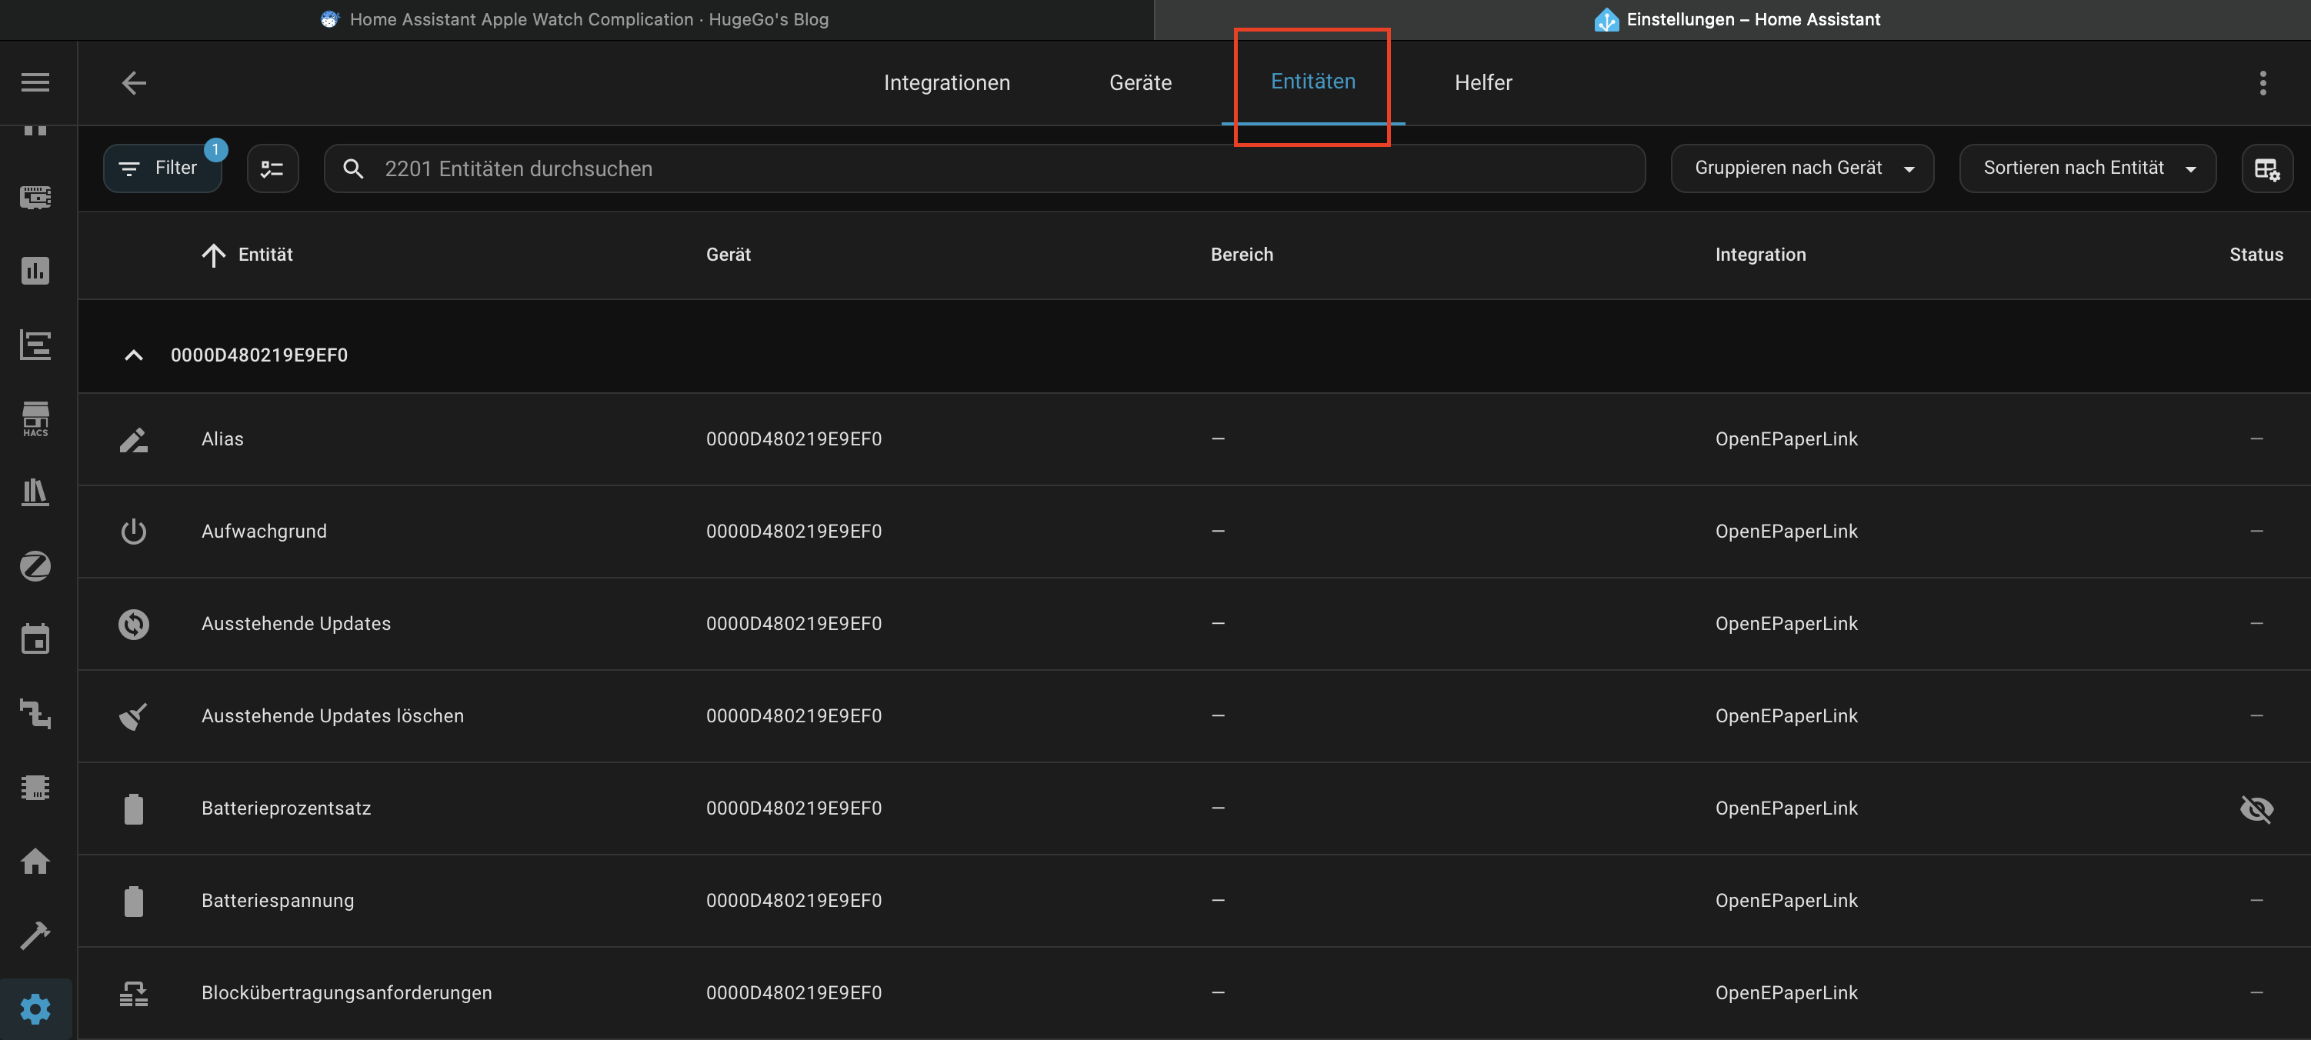
Task: Open table column settings icon
Action: [x=2266, y=168]
